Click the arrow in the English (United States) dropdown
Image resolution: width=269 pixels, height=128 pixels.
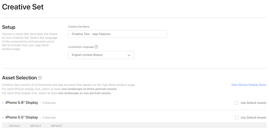129,55
